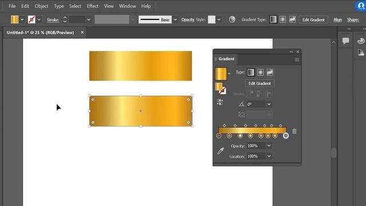366x206 pixels.
Task: Open the View menu
Action: pos(109,6)
